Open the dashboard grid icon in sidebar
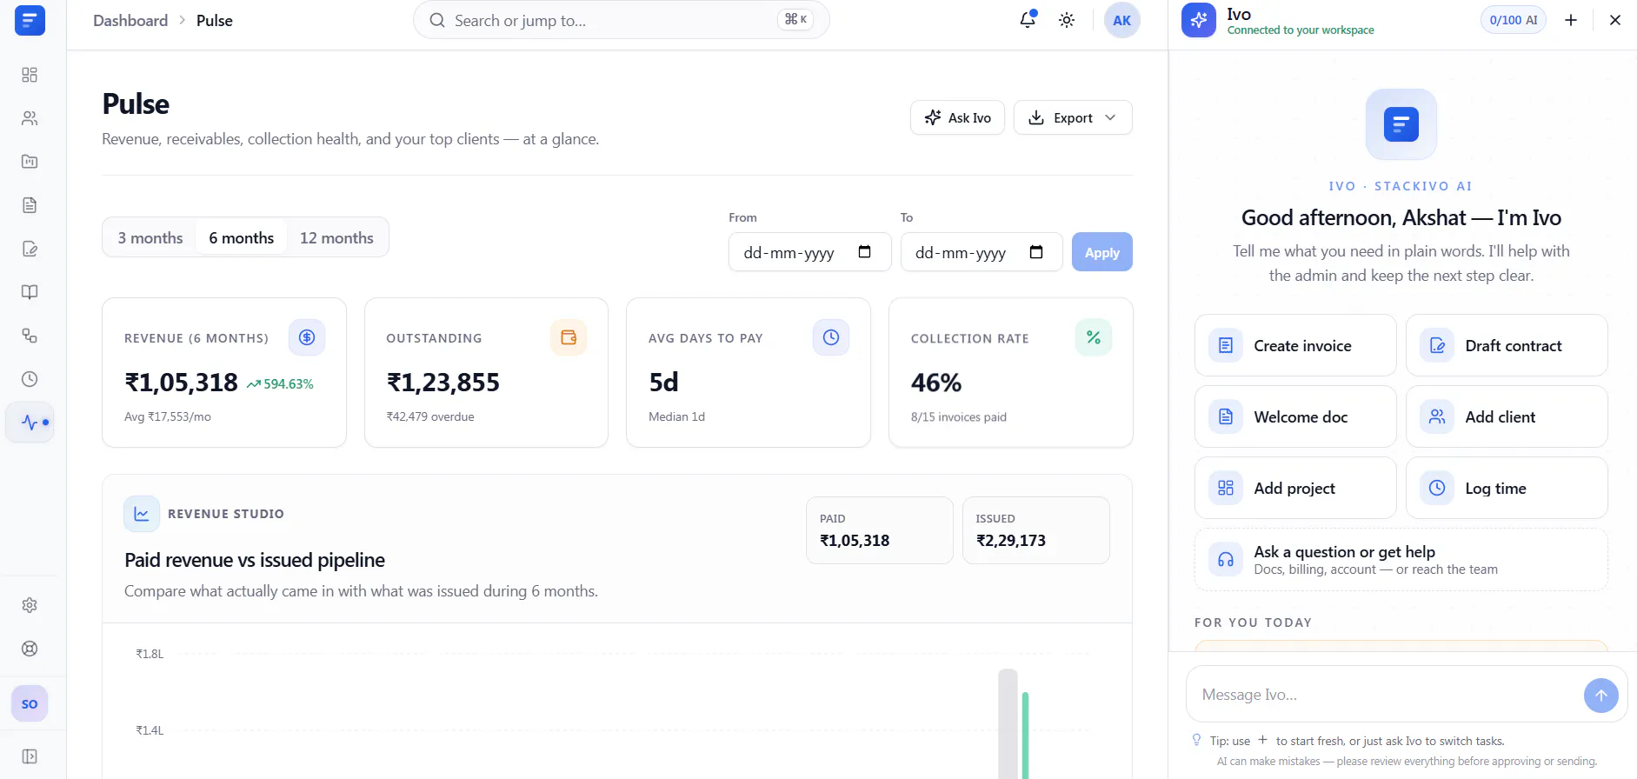Screen dimensions: 1637x779 point(30,75)
